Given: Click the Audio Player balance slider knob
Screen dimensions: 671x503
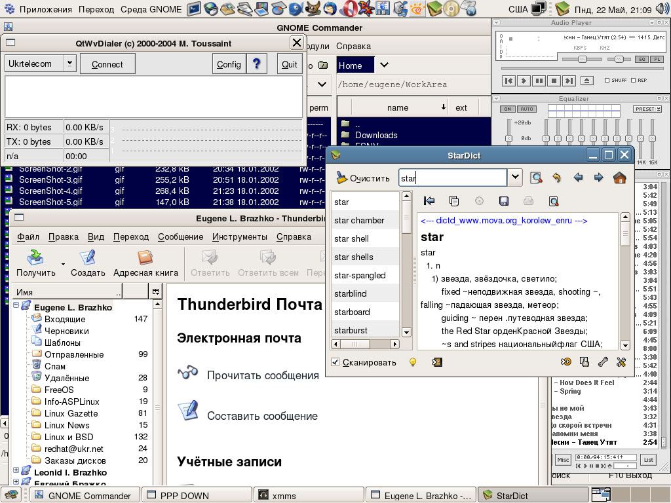Looking at the screenshot, I should point(619,59).
